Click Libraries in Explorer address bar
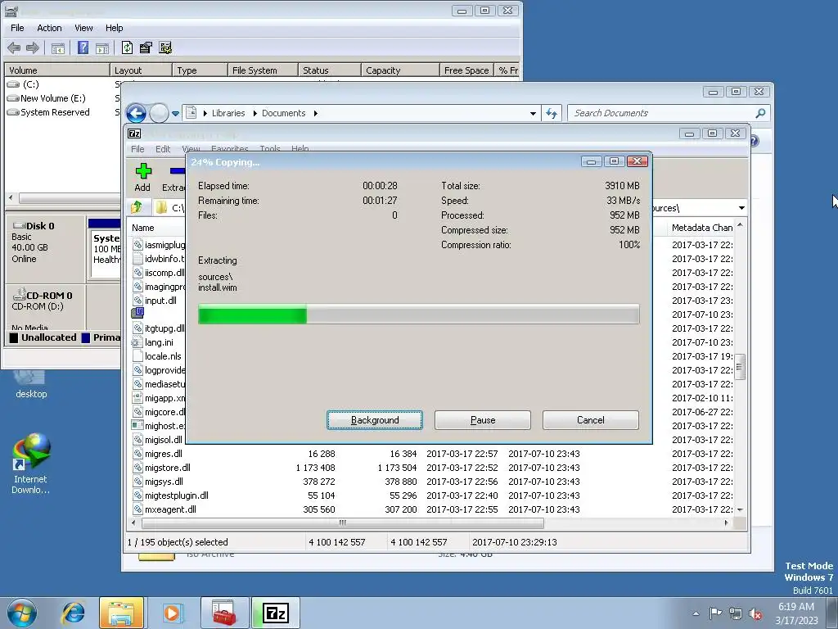This screenshot has height=629, width=838. pos(228,113)
